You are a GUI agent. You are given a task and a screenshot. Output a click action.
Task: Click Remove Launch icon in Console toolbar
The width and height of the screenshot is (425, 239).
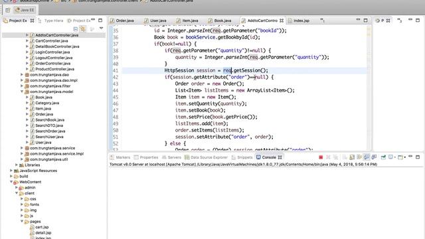coord(328,157)
